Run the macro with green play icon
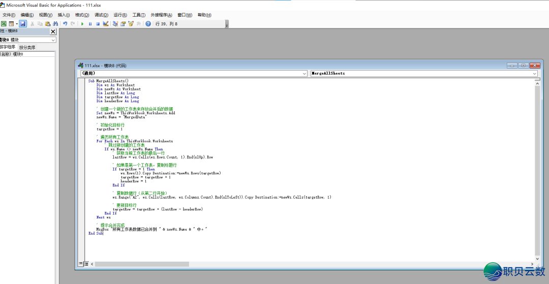 [x=82, y=24]
